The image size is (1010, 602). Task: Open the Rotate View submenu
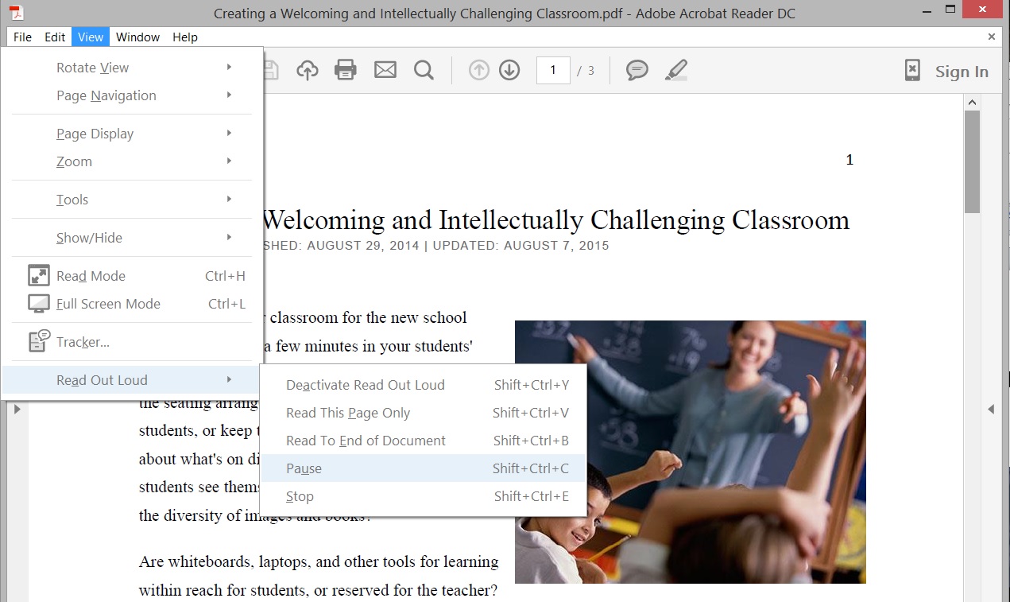[133, 68]
